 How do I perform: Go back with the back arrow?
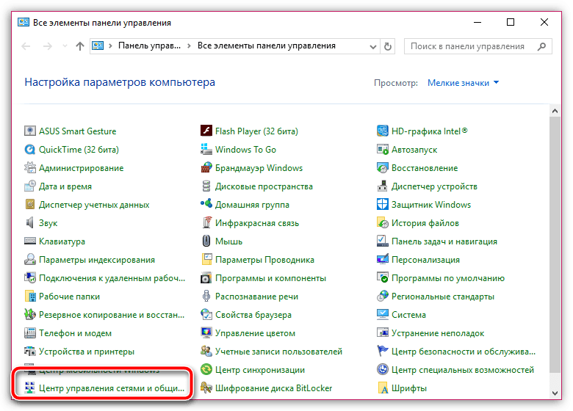(26, 46)
